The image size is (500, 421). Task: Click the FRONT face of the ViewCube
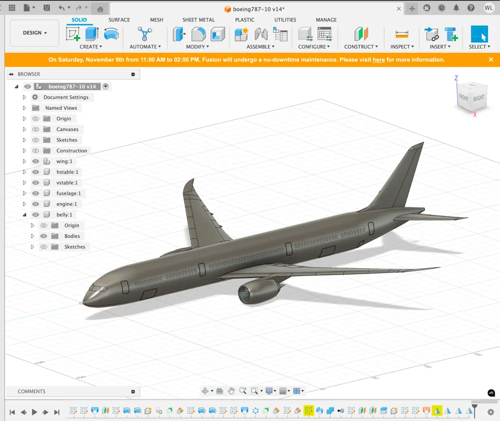click(x=463, y=96)
